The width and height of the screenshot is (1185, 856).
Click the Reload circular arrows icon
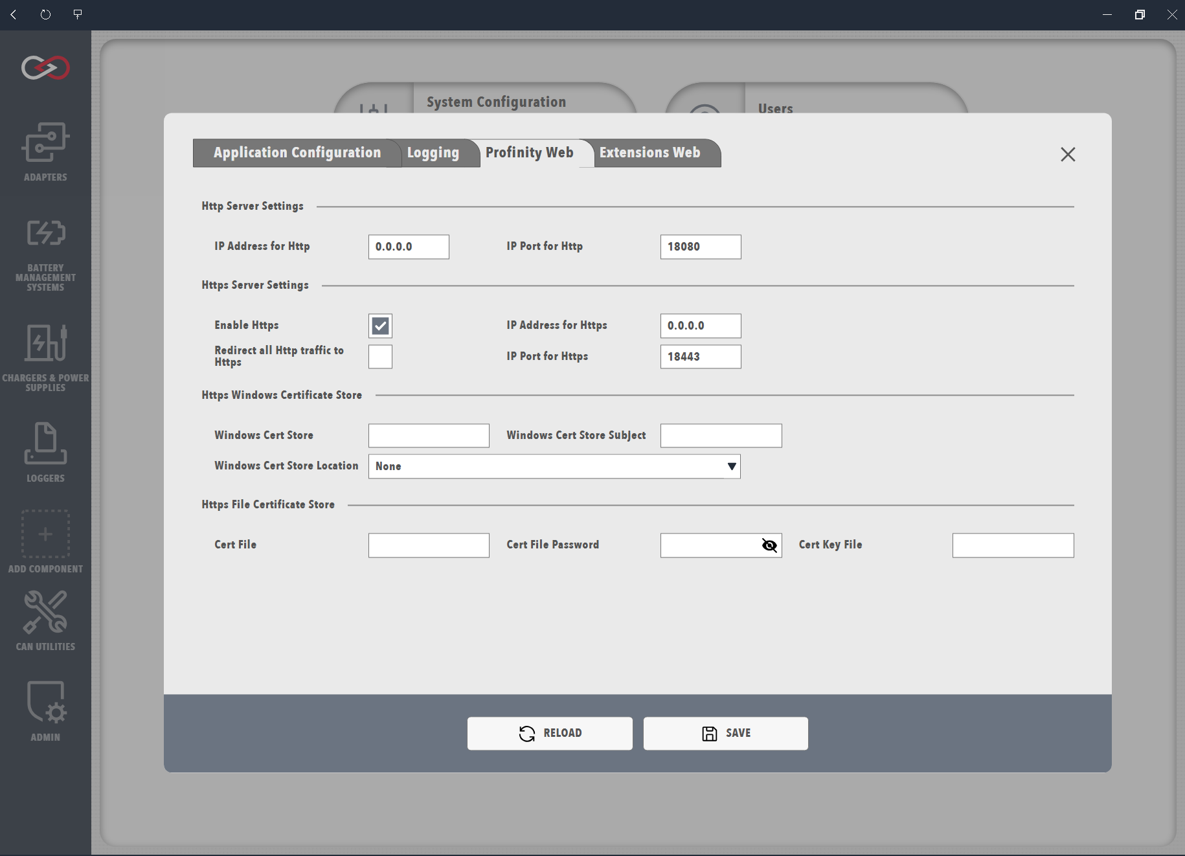(x=527, y=733)
